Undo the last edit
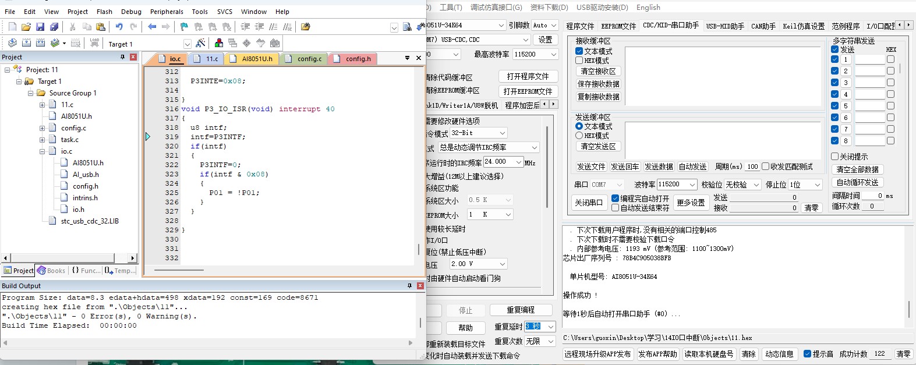Viewport: 916px width, 365px height. [119, 27]
